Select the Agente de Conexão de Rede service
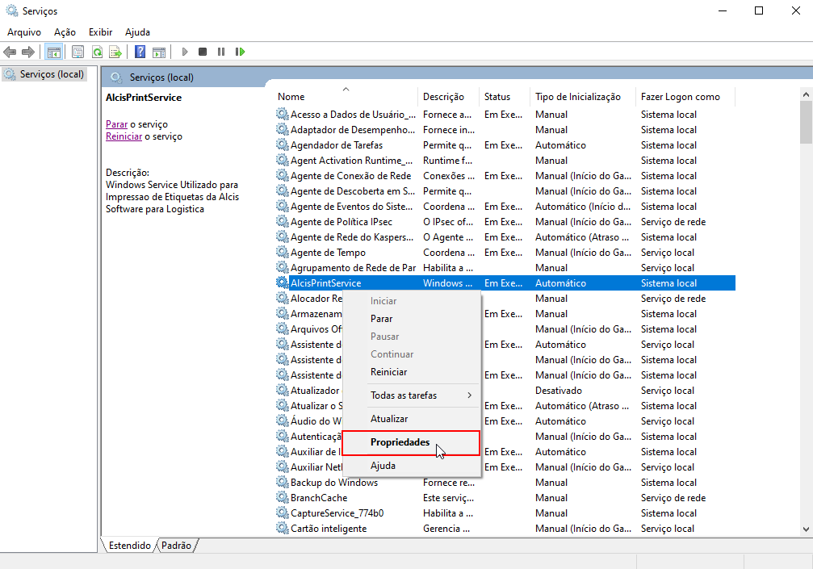This screenshot has height=569, width=813. 351,176
